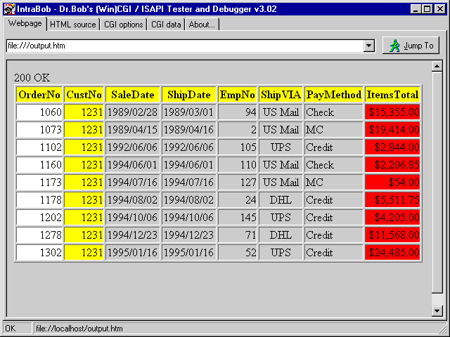Image resolution: width=450 pixels, height=337 pixels.
Task: Click order number 1060 cell
Action: 39,112
